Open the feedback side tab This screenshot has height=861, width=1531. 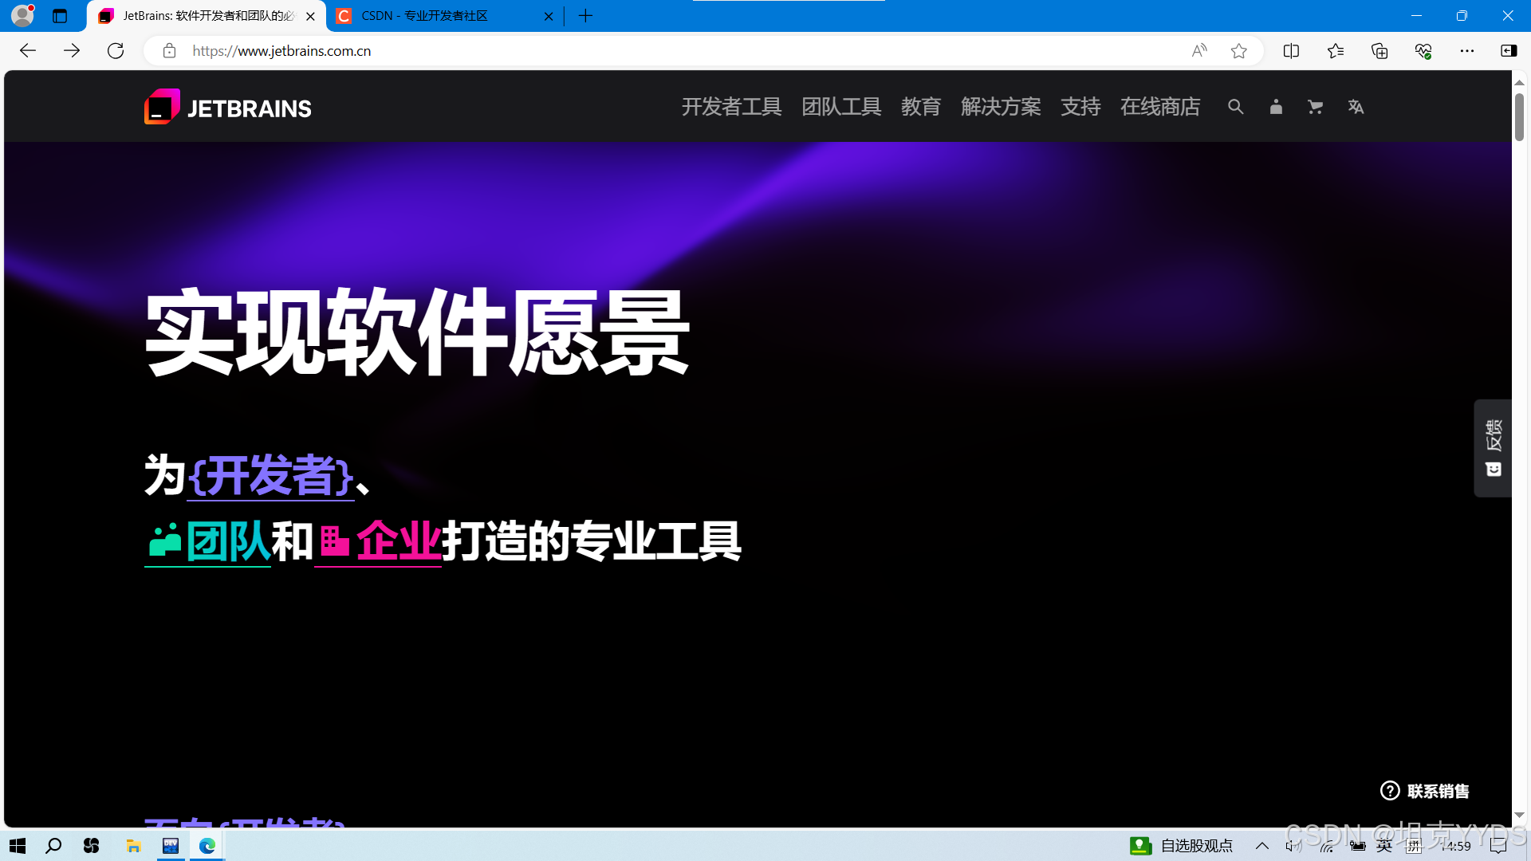point(1494,448)
